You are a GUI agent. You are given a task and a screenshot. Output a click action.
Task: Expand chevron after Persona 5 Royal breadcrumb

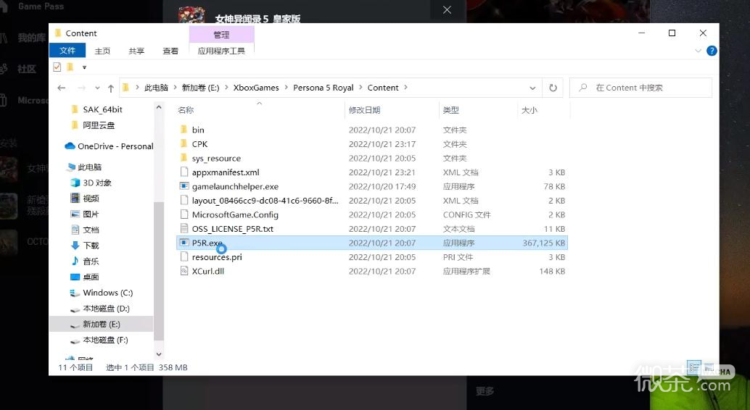tap(360, 88)
